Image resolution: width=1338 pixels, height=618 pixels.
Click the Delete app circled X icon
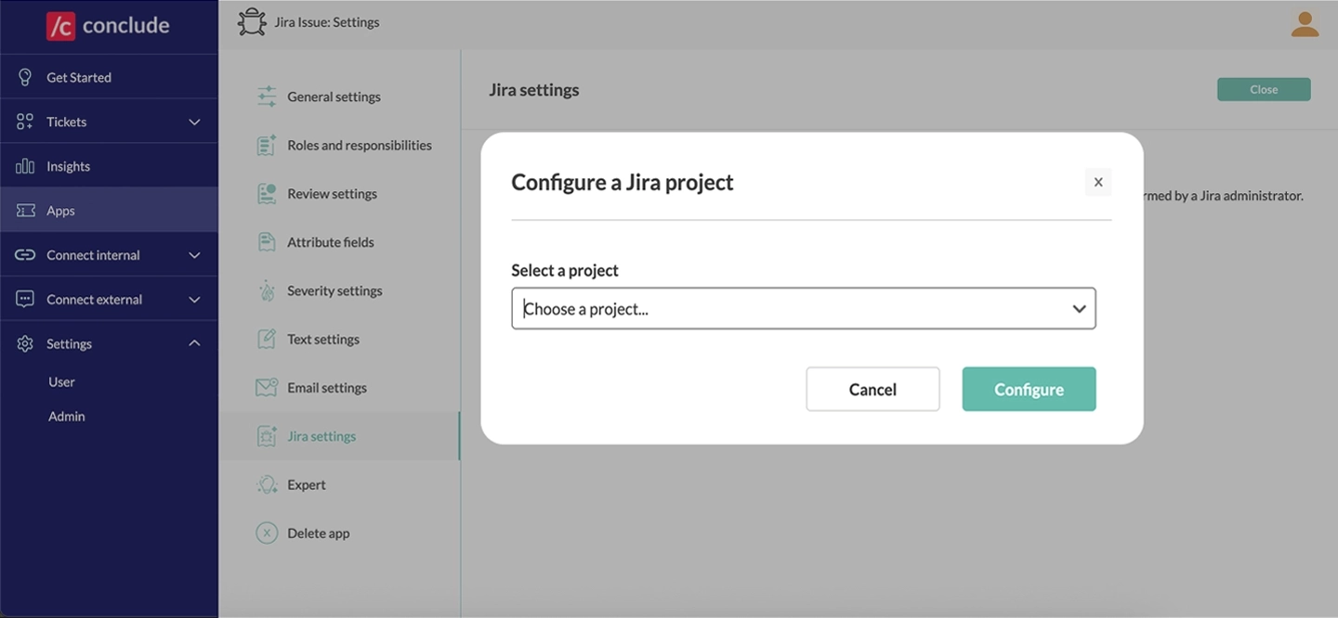(267, 533)
